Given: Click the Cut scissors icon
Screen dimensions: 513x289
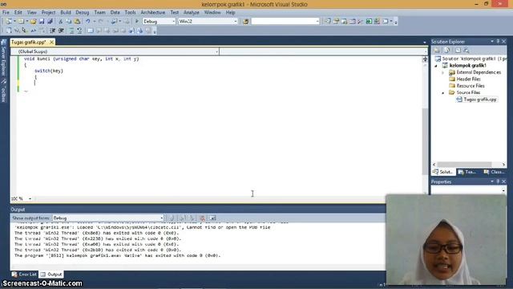Looking at the screenshot, I should coord(61,22).
